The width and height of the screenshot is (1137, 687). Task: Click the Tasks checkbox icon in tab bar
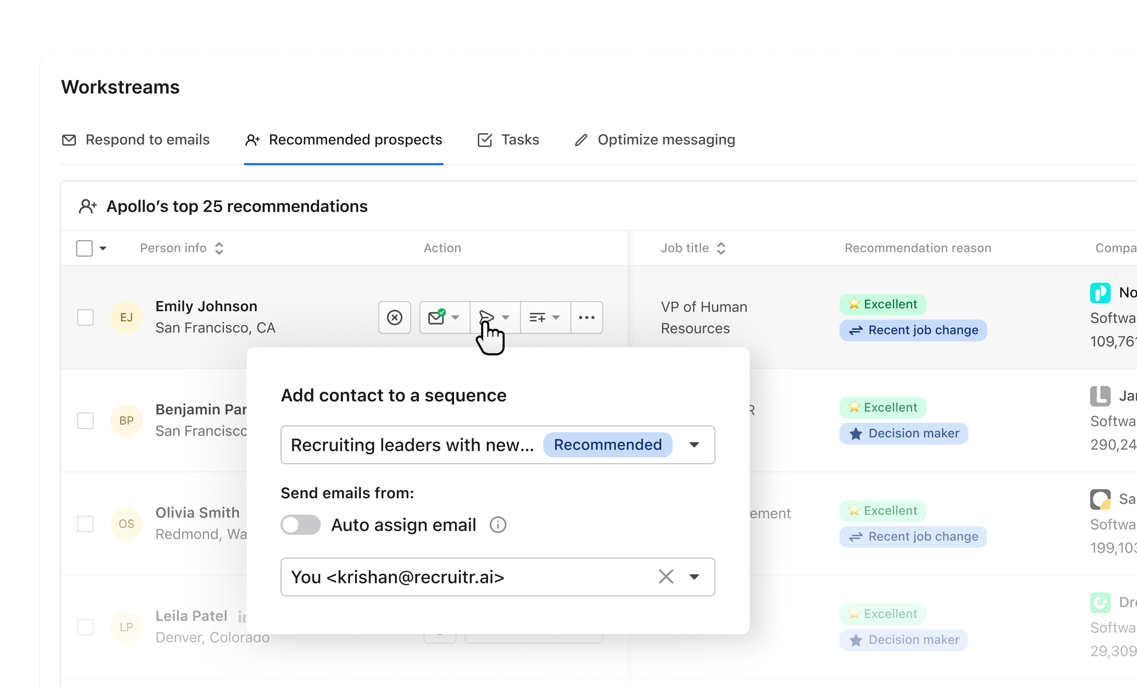485,140
